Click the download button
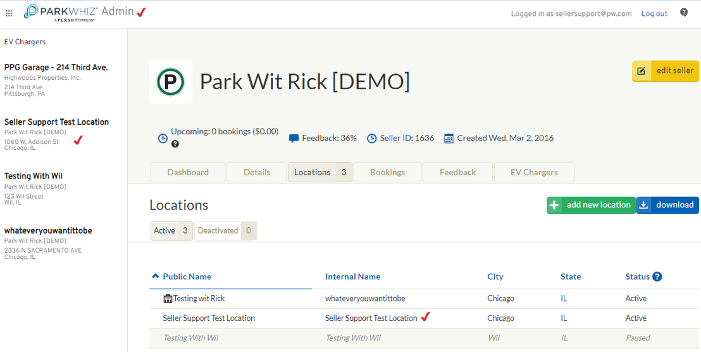701x352 pixels. (x=667, y=205)
